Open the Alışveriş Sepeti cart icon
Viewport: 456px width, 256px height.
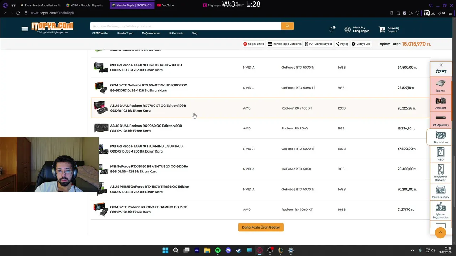(382, 30)
